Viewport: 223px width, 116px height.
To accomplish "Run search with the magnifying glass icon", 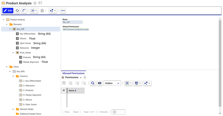I will click(93, 83).
